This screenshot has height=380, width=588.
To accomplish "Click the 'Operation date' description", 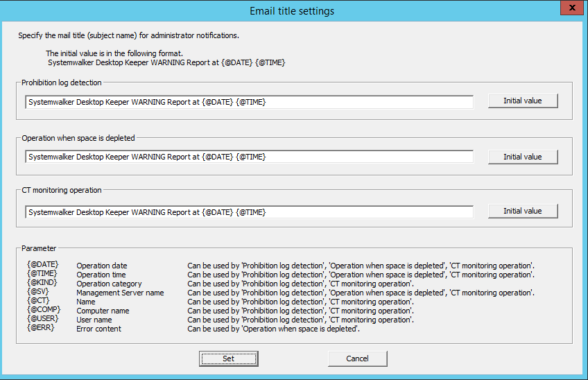I will pyautogui.click(x=102, y=266).
